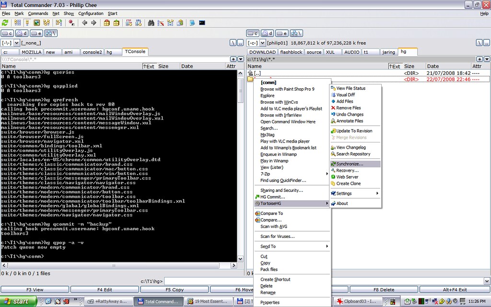Viewport: 491px width, 307px height.
Task: Open the URL new connection icon
Action: pos(139,23)
